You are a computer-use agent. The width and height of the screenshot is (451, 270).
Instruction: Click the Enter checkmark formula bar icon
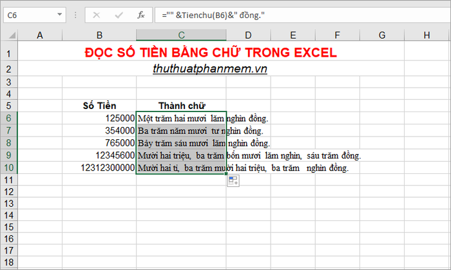click(119, 15)
